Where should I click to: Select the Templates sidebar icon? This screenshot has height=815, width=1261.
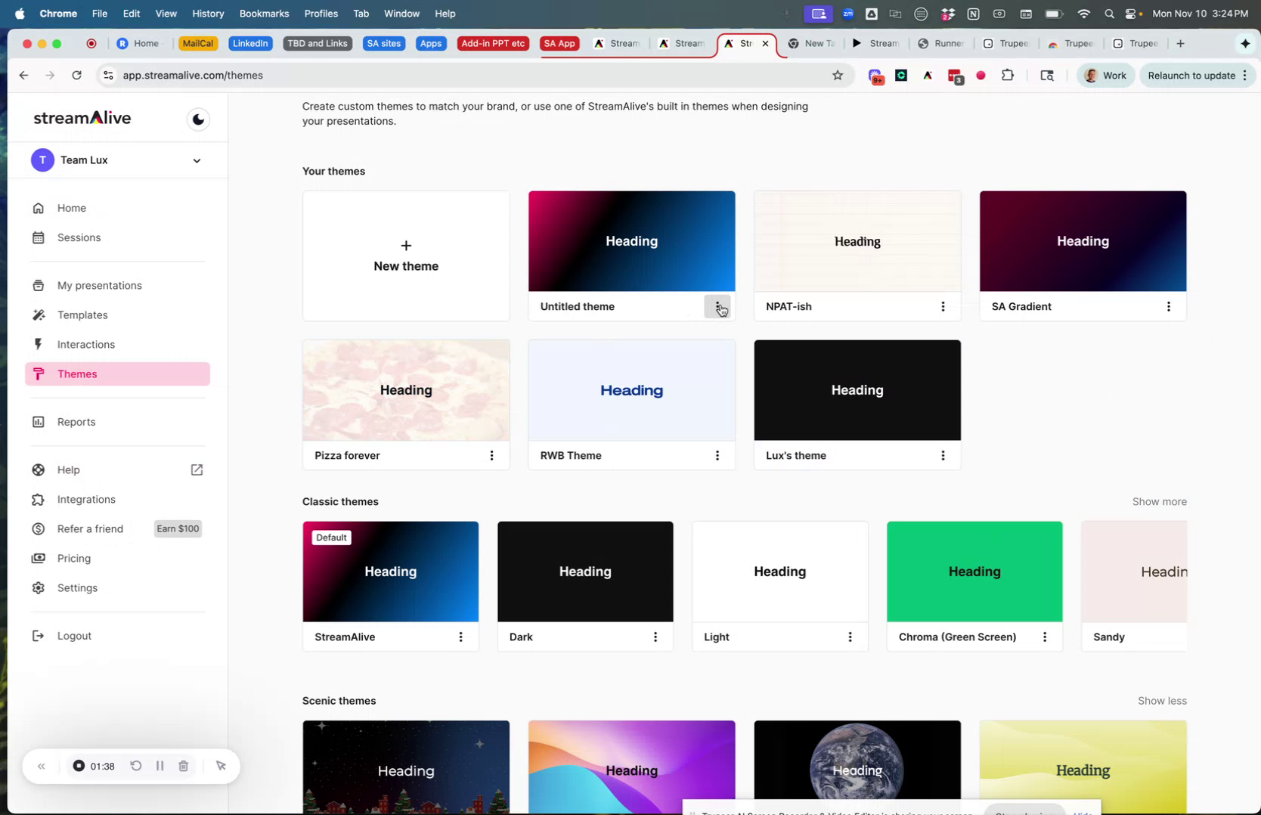[39, 315]
